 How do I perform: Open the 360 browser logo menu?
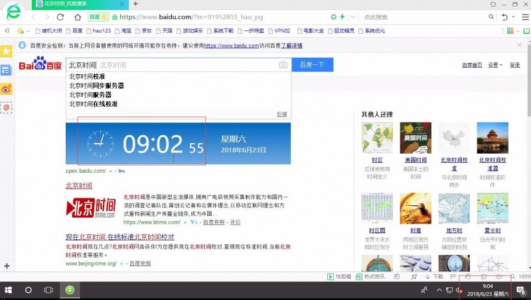point(13,12)
